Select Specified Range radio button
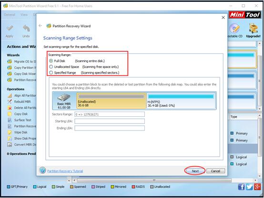This screenshot has width=264, height=198. (x=51, y=73)
